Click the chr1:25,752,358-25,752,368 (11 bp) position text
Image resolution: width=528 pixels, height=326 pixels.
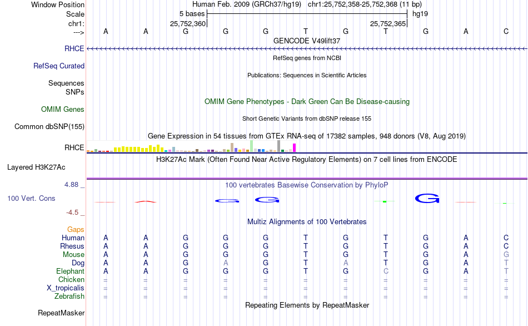[x=365, y=4]
